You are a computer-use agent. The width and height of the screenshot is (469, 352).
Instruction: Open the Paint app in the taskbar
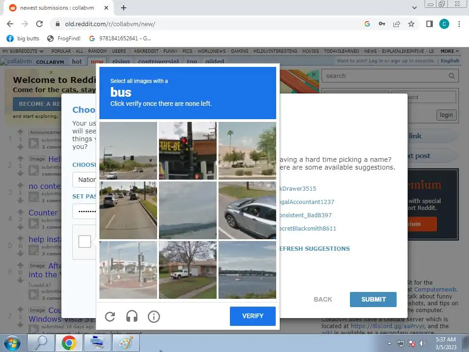tap(125, 343)
